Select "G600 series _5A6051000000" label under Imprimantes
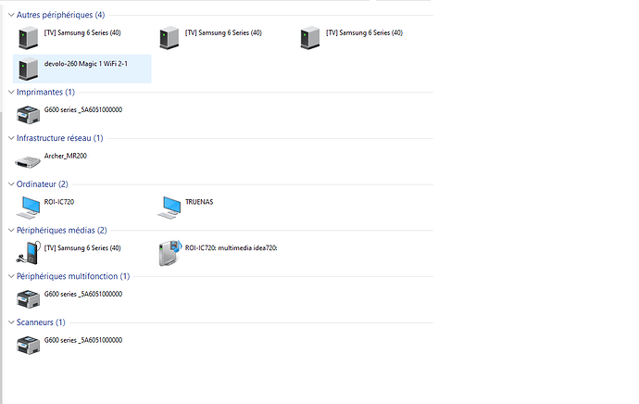 (x=83, y=109)
